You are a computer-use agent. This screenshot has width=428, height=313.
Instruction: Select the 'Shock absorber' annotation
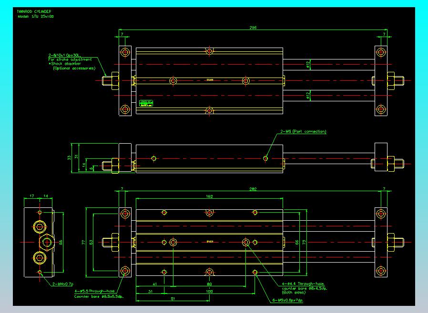tap(66, 64)
